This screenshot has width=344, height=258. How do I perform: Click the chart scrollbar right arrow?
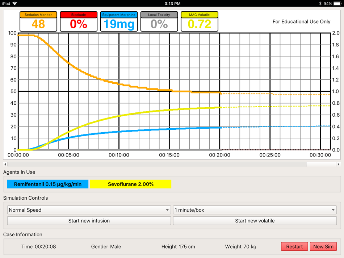(338, 164)
